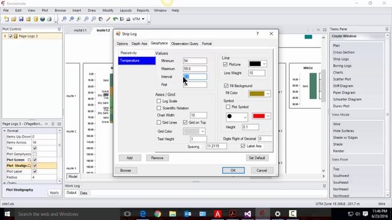Image resolution: width=392 pixels, height=220 pixels.
Task: Uncheck the Grid on Top checkbox
Action: (x=185, y=122)
